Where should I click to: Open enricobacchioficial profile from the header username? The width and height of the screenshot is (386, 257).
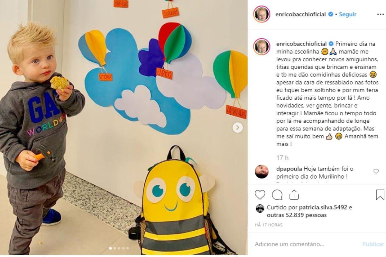[x=301, y=14]
